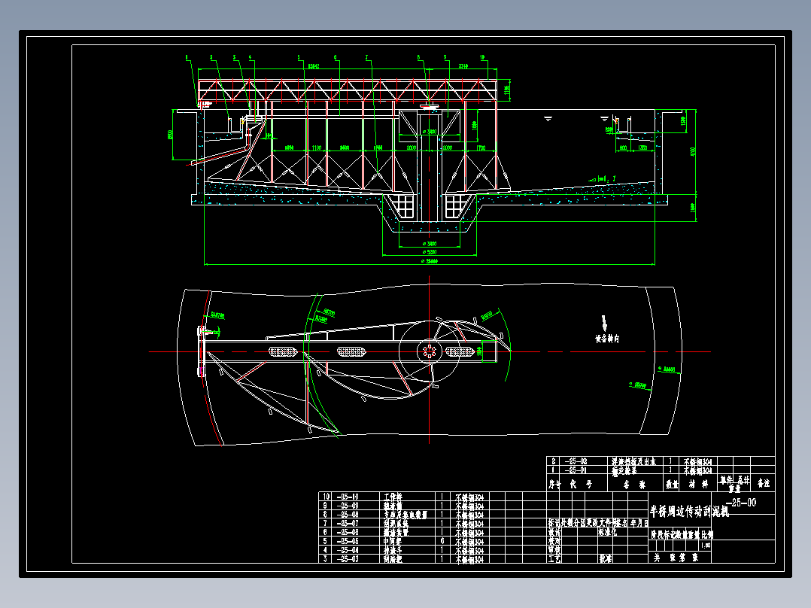Click callout number "10" above section view
Image resolution: width=811 pixels, height=608 pixels.
pyautogui.click(x=482, y=58)
